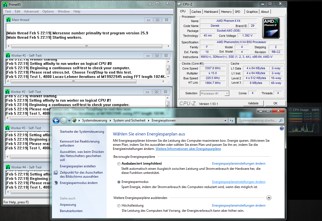Click the Worker #1 window icon
Screen dimensions: 322x221
(8, 56)
